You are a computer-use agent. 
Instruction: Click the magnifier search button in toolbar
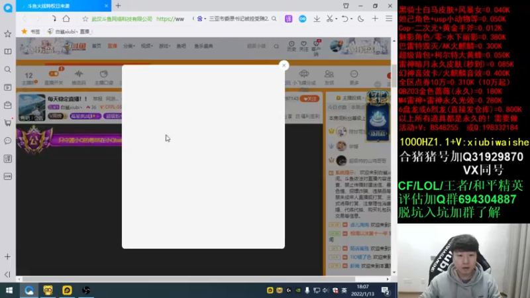(x=274, y=19)
